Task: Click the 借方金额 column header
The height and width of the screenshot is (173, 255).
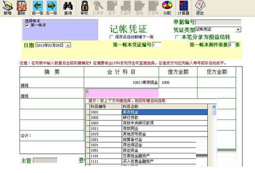Action: 178,72
